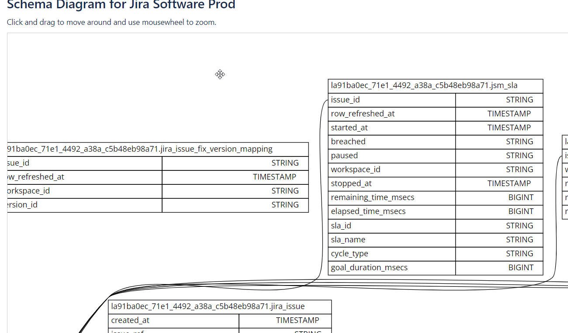Click the stopped_at column name
Screen dimensions: 568x333
tap(351, 183)
